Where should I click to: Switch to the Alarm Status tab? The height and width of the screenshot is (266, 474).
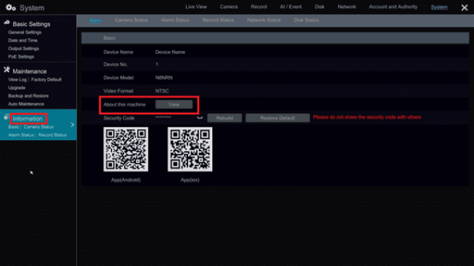pos(175,20)
